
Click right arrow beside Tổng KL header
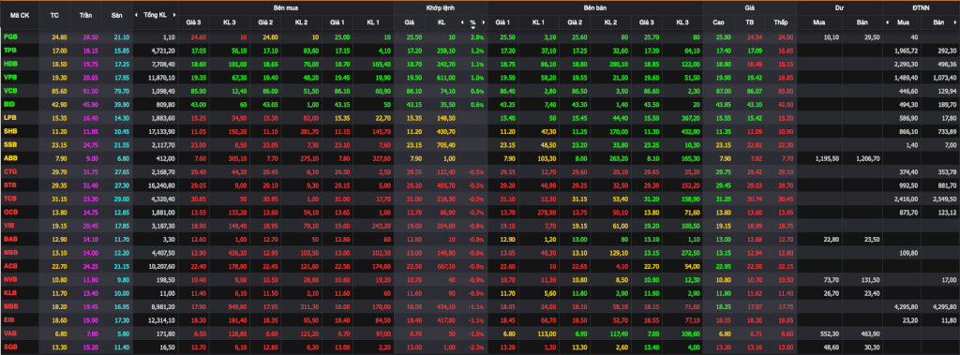pos(174,14)
